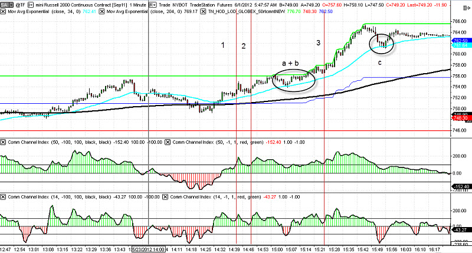472x253 pixels.
Task: Click the 746.00 price axis label
Action: tap(460, 130)
